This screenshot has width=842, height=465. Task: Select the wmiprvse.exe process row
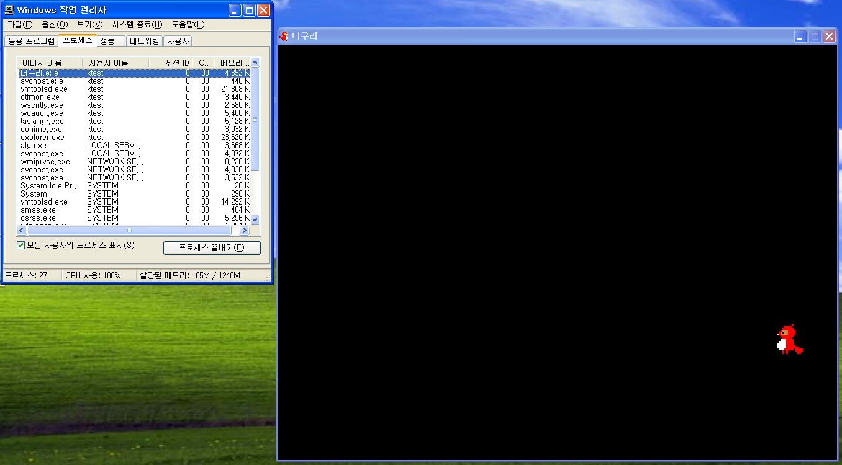point(134,161)
